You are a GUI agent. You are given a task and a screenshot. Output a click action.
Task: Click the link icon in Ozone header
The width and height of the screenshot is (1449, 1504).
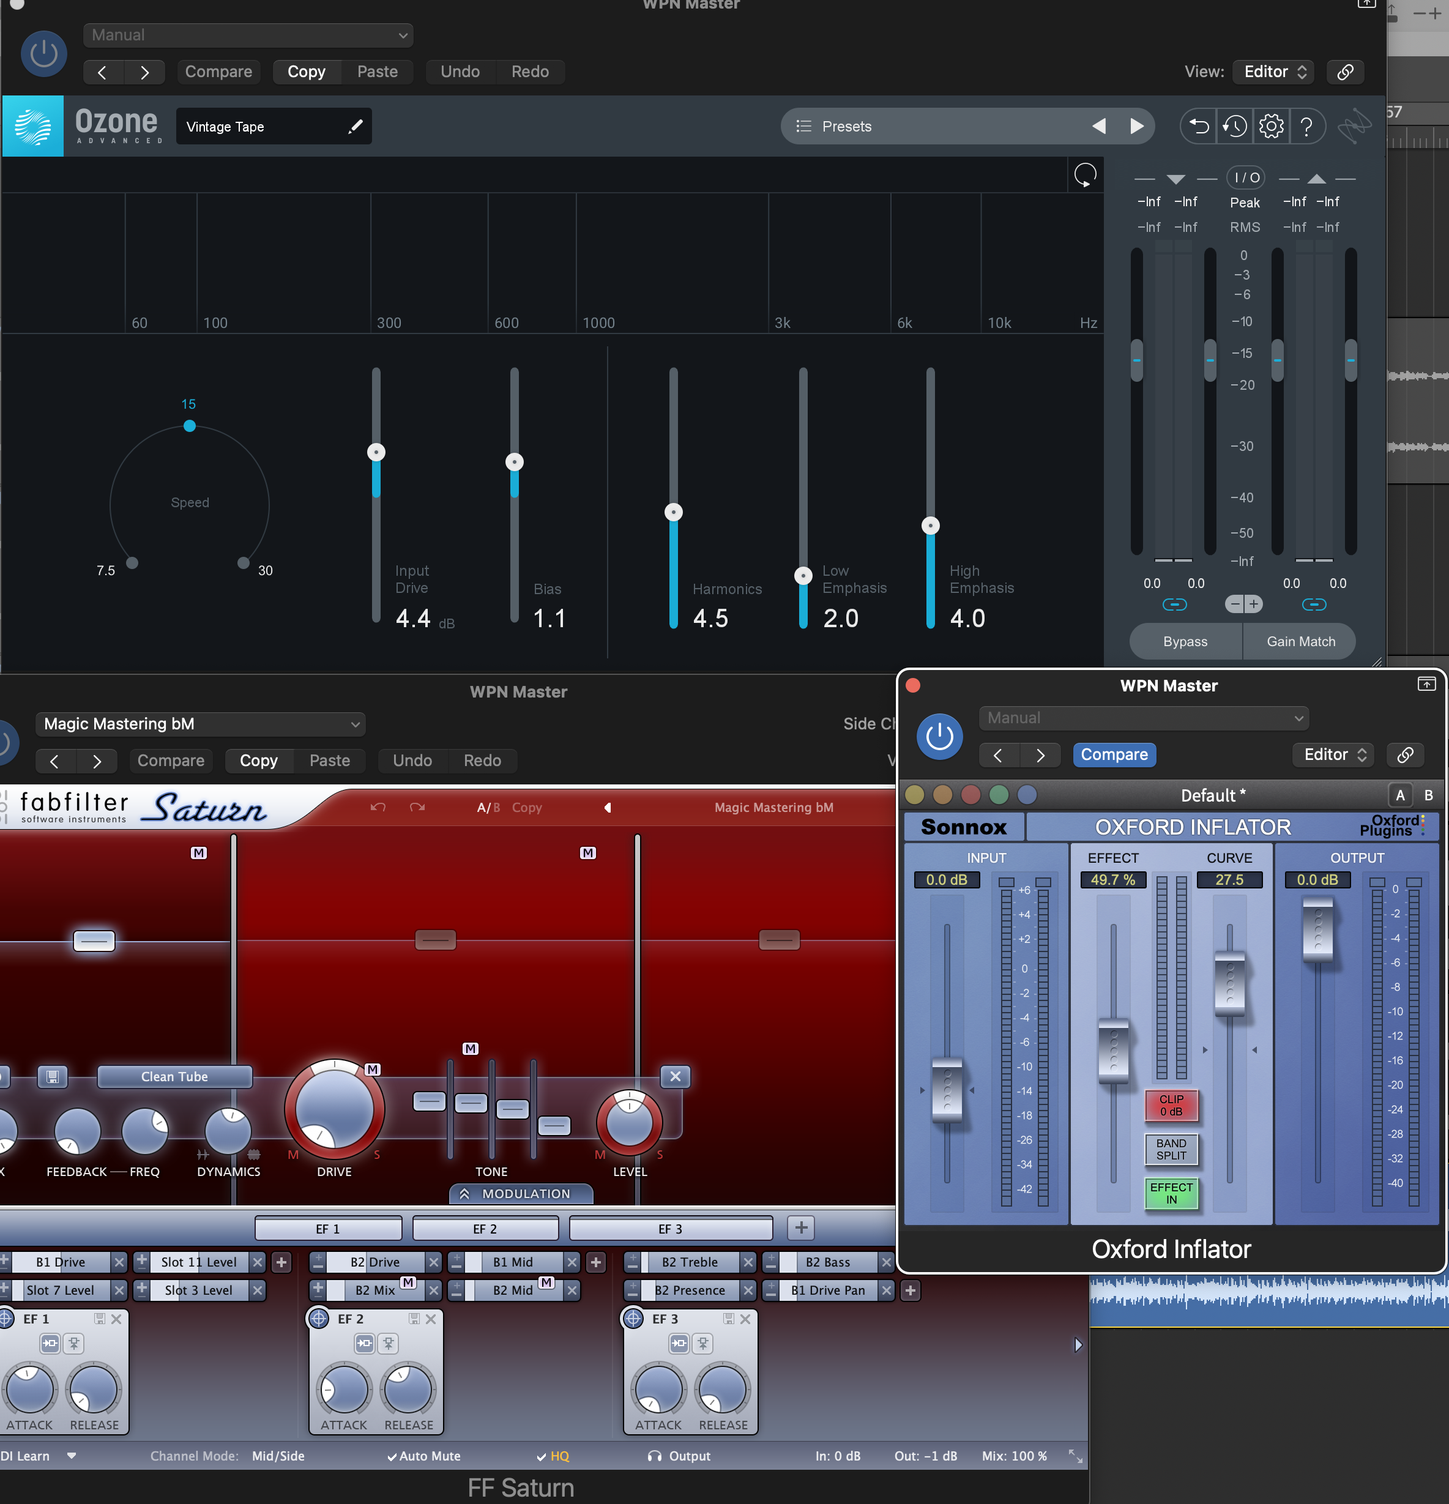(1346, 72)
